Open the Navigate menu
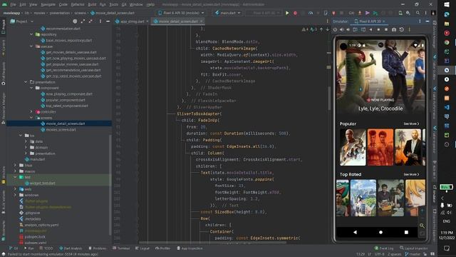 point(48,4)
